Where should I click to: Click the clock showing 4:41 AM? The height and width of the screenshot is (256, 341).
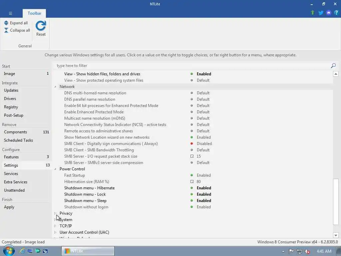(324, 251)
